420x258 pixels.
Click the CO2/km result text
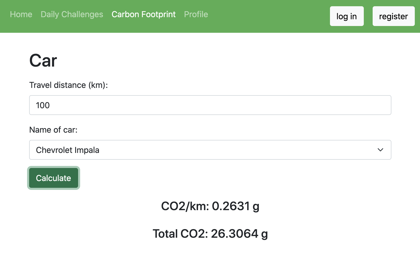coord(210,206)
